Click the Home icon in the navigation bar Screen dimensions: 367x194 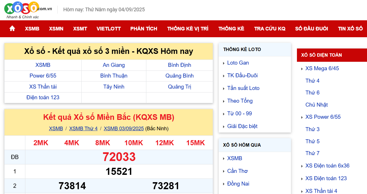12,28
